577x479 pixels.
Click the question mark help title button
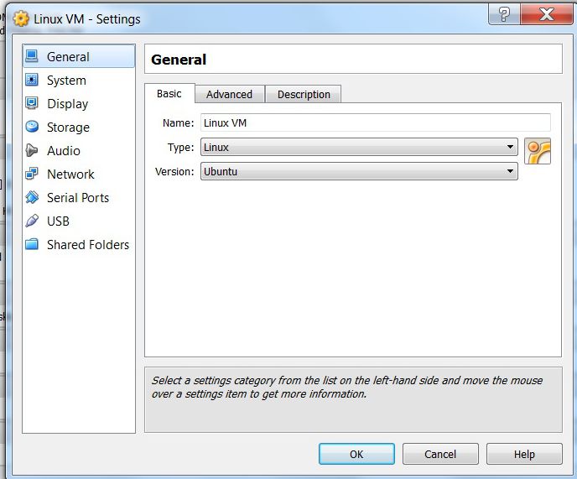[504, 15]
